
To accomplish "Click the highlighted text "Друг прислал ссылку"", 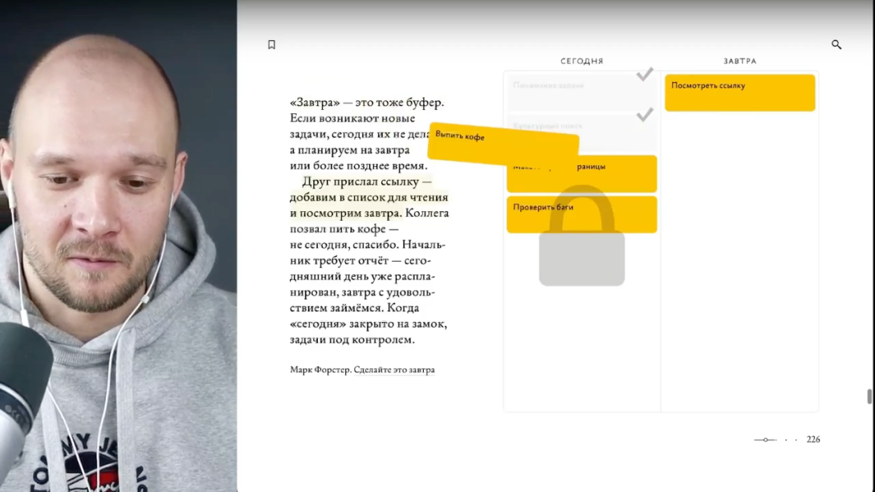I will point(360,182).
